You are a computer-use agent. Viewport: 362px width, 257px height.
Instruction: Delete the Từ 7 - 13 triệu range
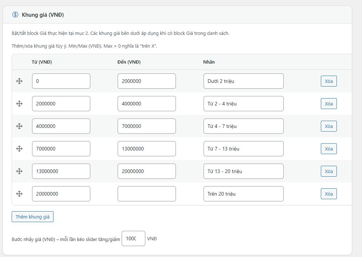point(328,149)
